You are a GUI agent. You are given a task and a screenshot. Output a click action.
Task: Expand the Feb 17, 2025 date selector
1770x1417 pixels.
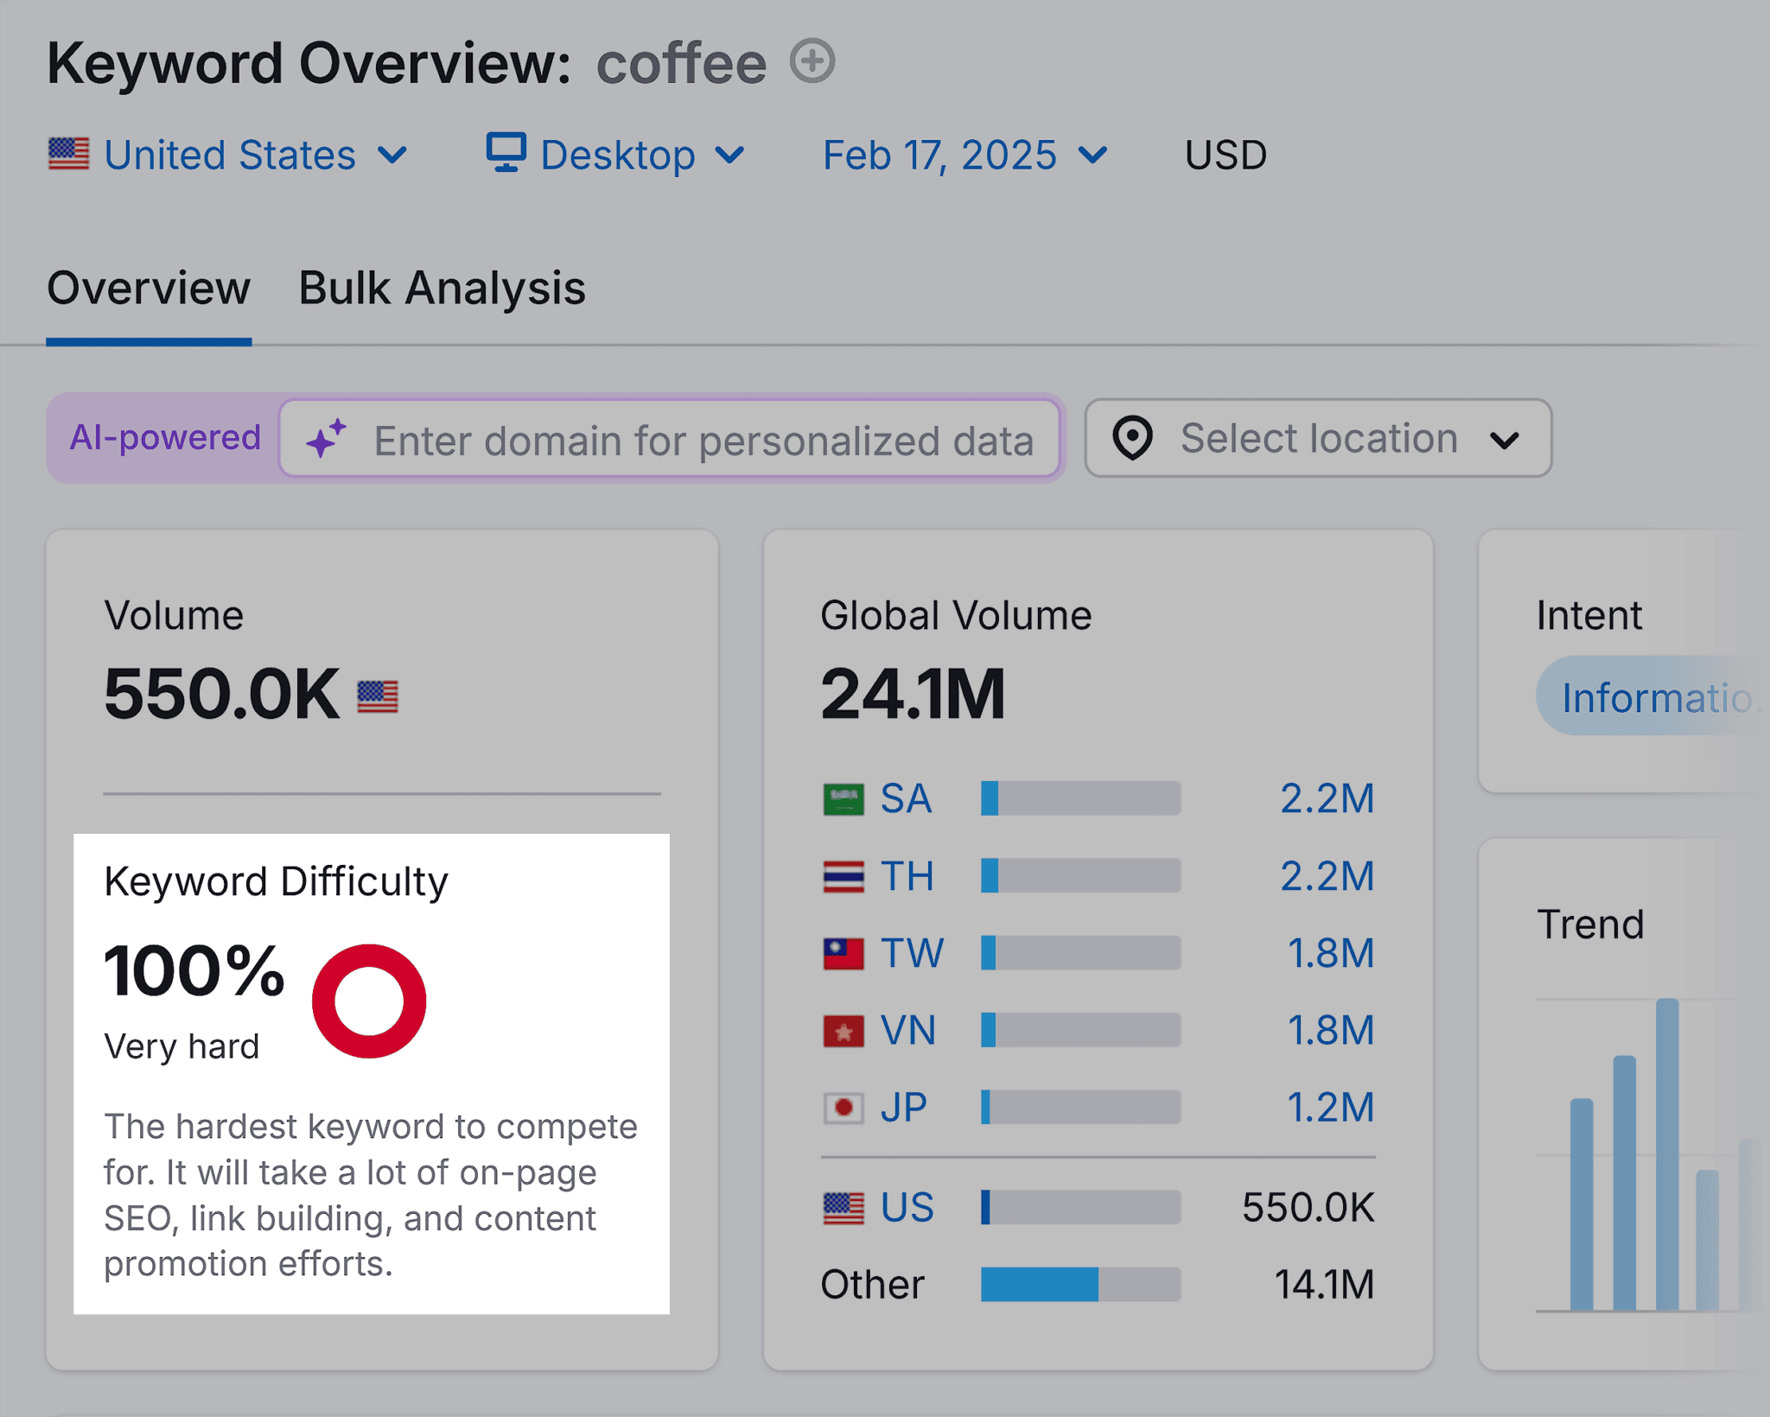point(1095,156)
